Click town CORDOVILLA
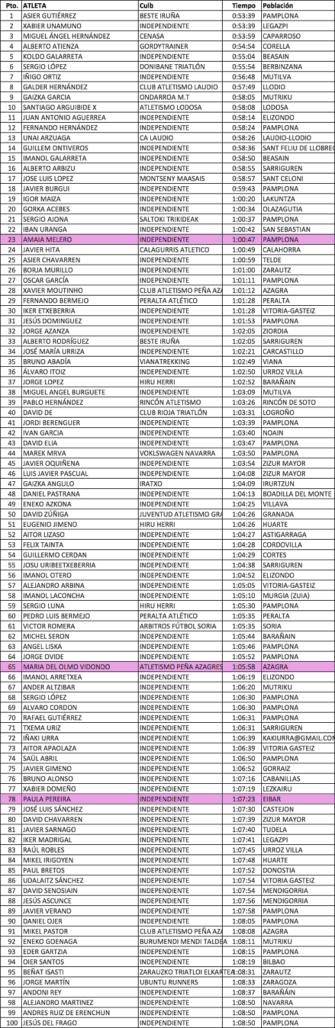Viewport: 335px width, 1028px height. 282,545
